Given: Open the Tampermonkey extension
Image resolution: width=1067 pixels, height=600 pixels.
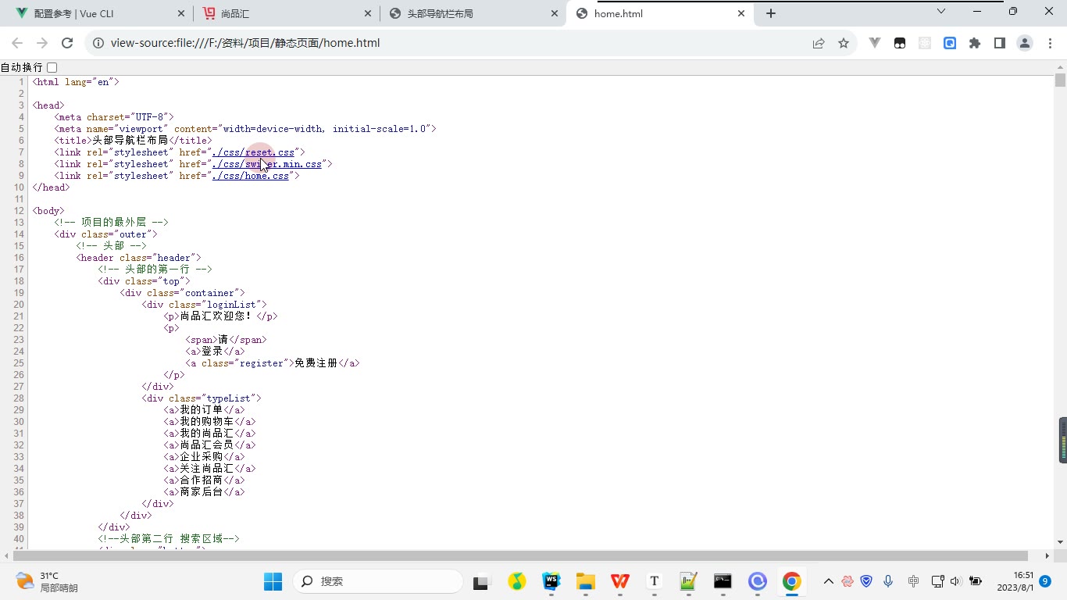Looking at the screenshot, I should pos(900,43).
